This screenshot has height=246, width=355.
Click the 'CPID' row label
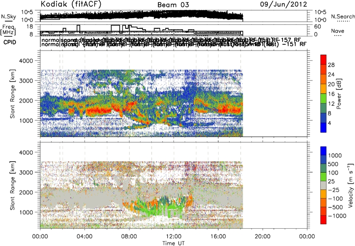pos(10,42)
